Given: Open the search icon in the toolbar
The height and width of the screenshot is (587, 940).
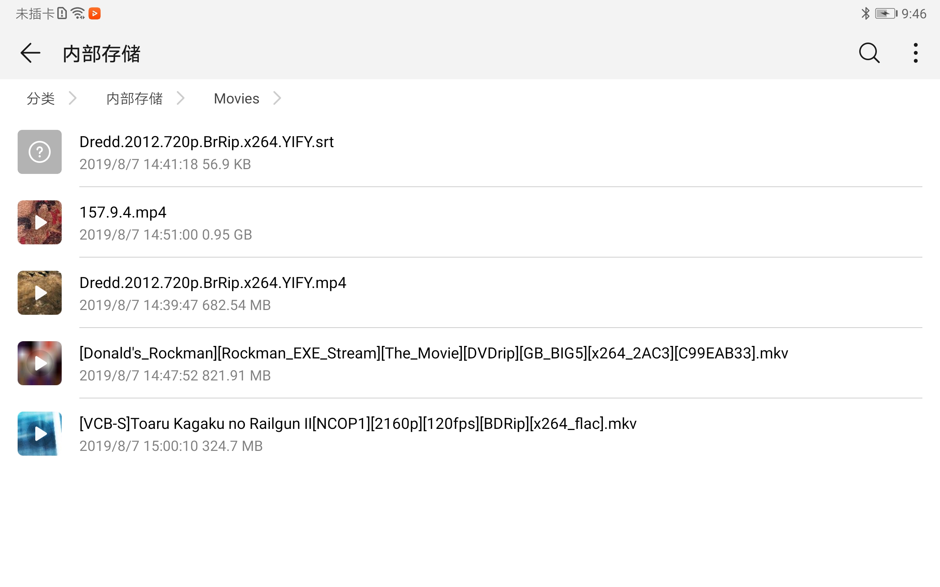Looking at the screenshot, I should pos(869,53).
